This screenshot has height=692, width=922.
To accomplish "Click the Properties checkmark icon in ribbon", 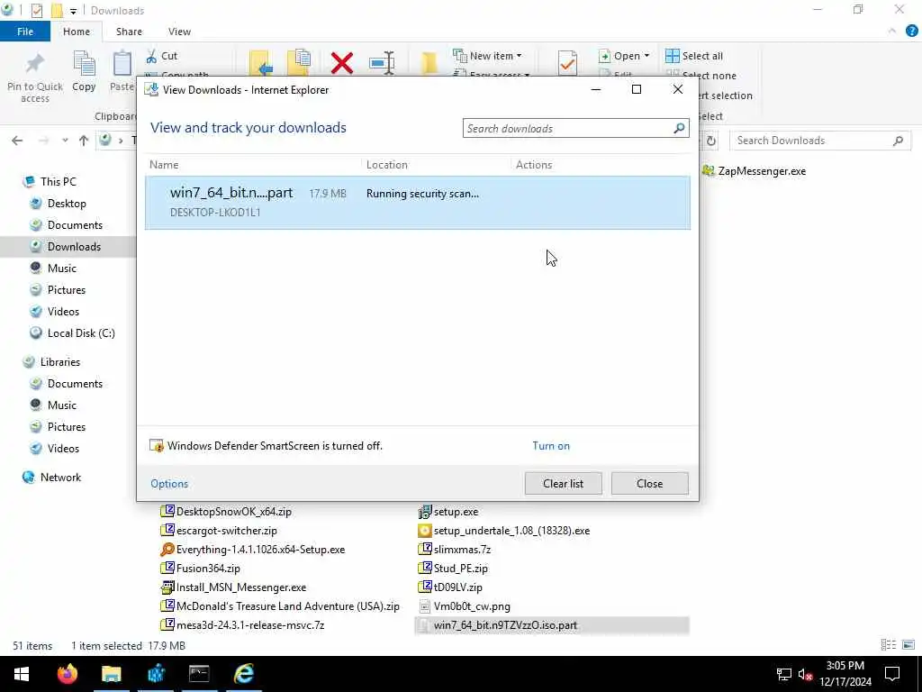I will tap(567, 63).
